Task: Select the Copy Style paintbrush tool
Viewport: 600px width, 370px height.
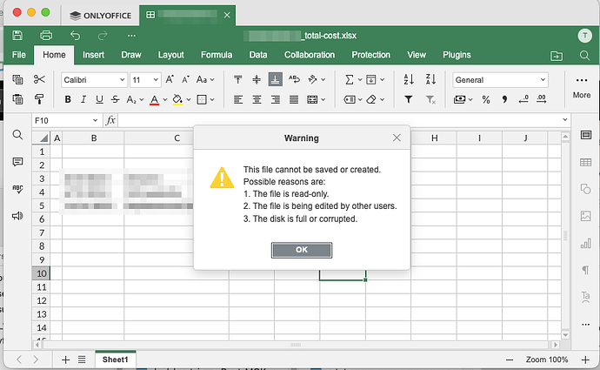Action: tap(39, 99)
